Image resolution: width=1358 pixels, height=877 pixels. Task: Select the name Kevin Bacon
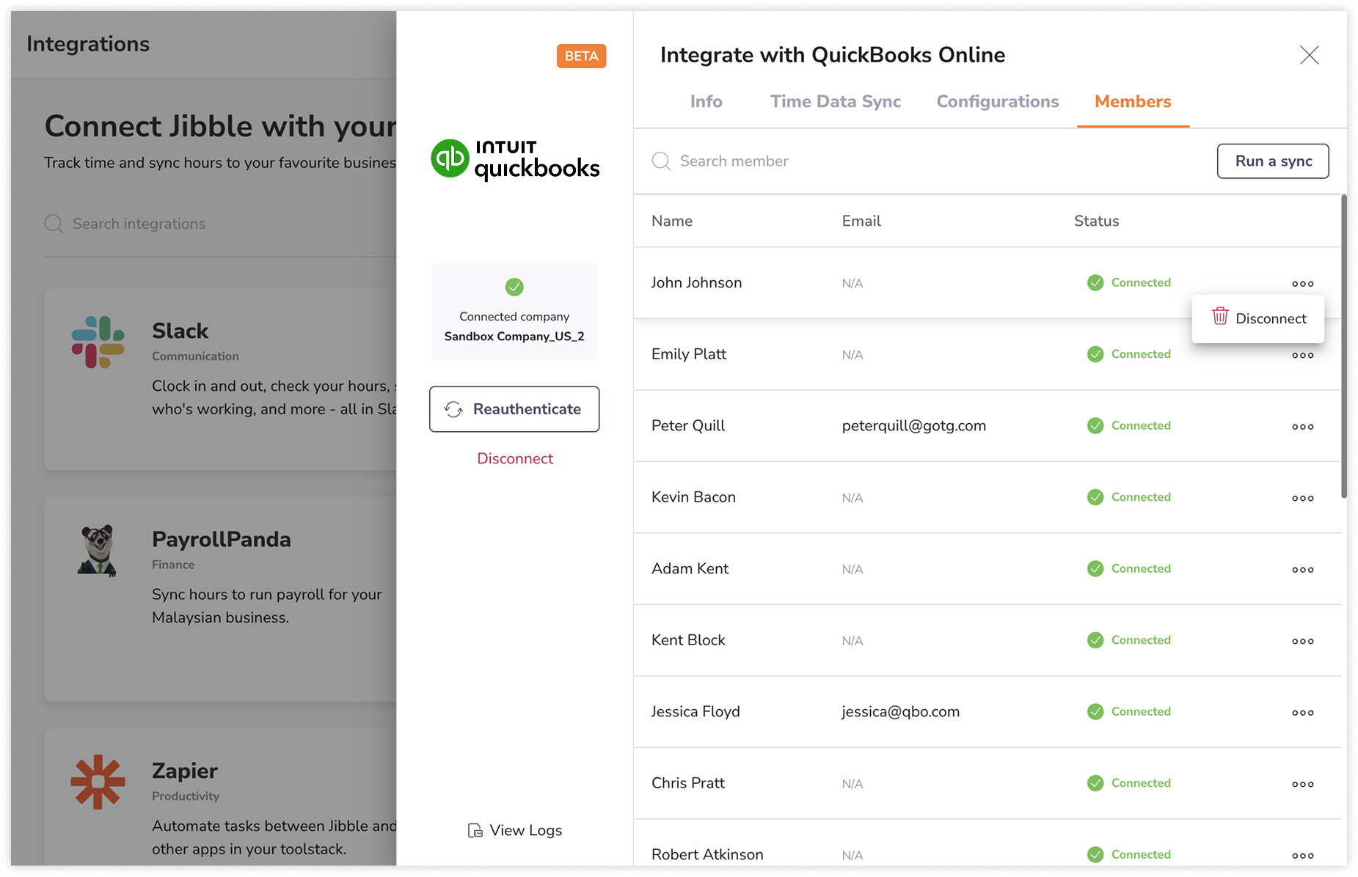pyautogui.click(x=693, y=497)
